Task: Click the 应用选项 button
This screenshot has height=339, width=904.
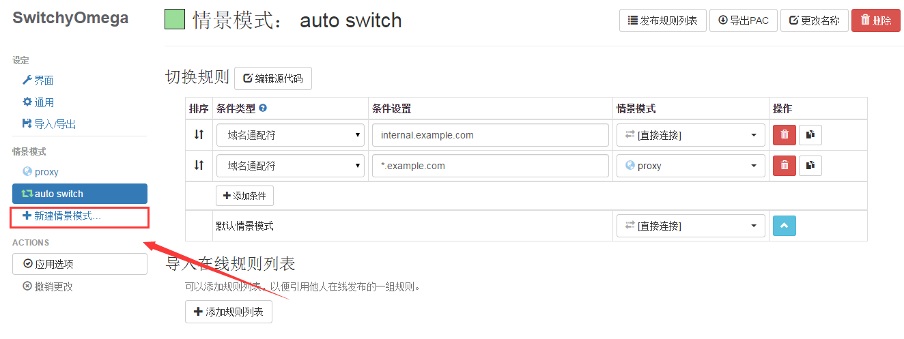Action: pos(80,264)
